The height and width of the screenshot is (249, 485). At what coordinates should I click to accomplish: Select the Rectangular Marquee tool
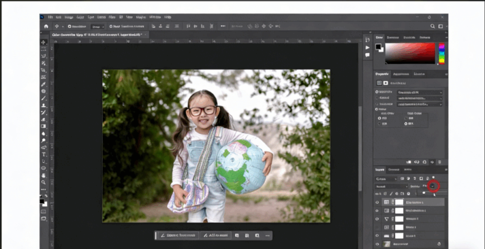[44, 49]
